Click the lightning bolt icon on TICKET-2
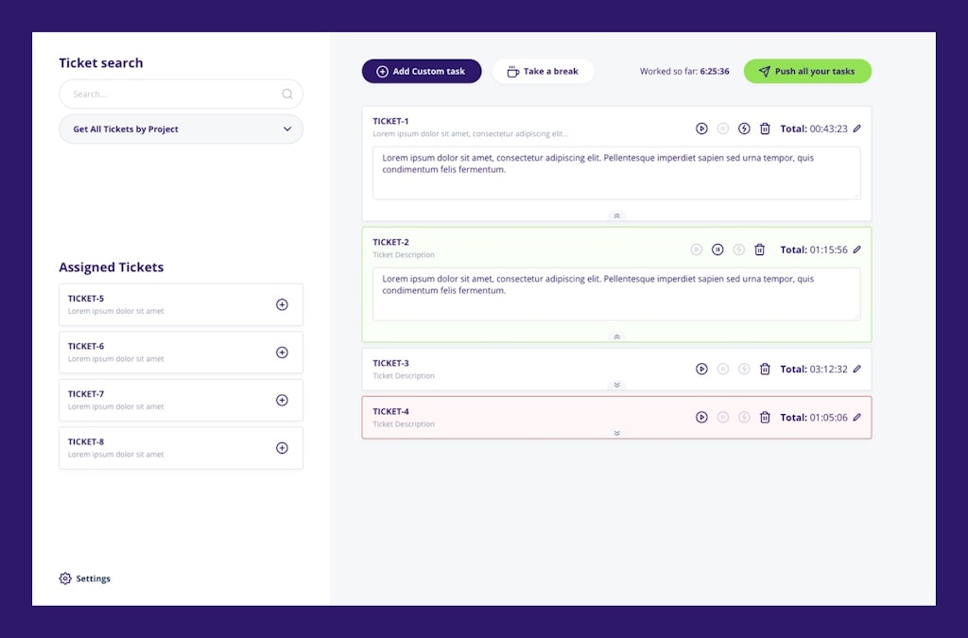 pyautogui.click(x=739, y=250)
